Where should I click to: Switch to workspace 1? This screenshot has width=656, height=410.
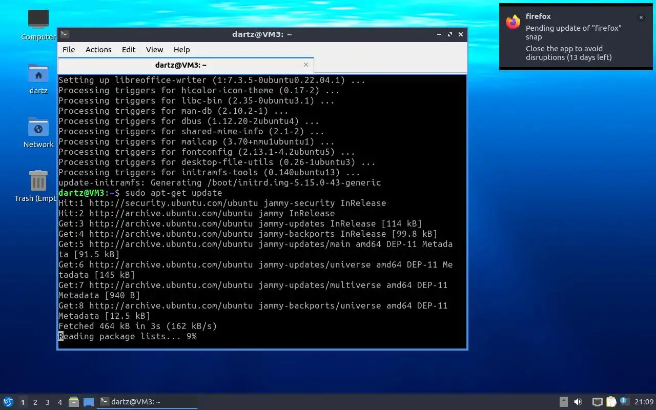point(23,402)
